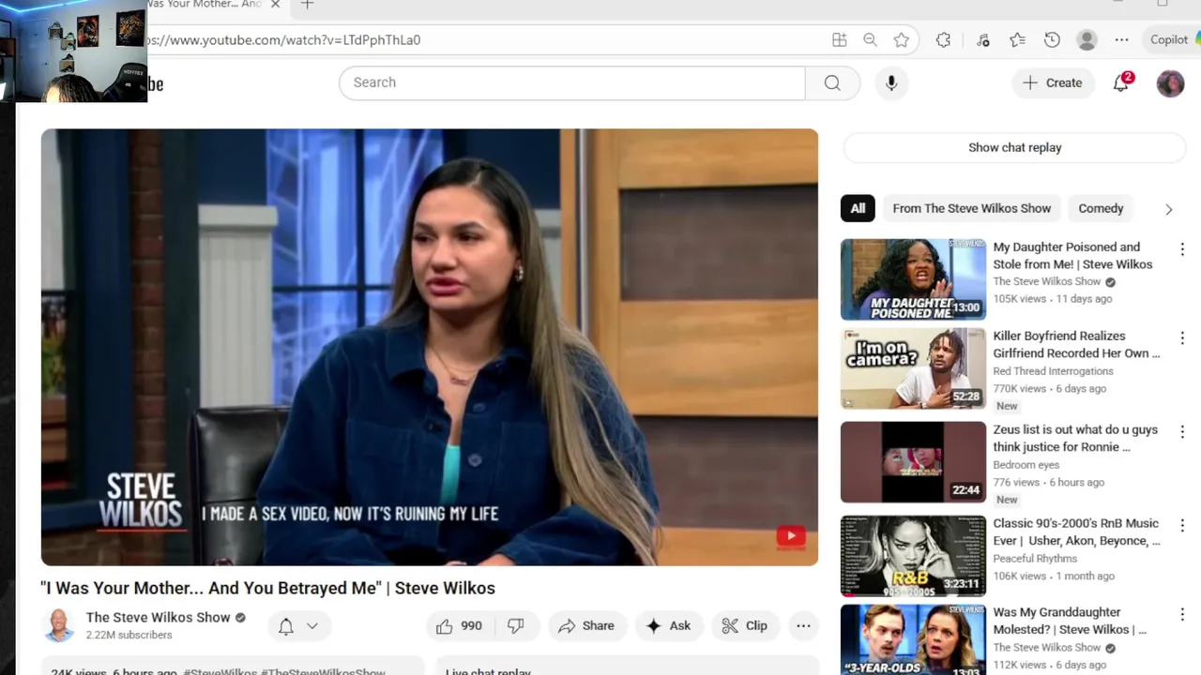Click Peaceful Rhythms channel name

pos(1035,559)
